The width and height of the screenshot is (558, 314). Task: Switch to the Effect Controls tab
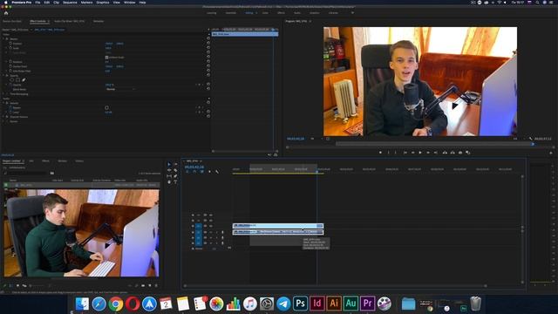click(37, 21)
